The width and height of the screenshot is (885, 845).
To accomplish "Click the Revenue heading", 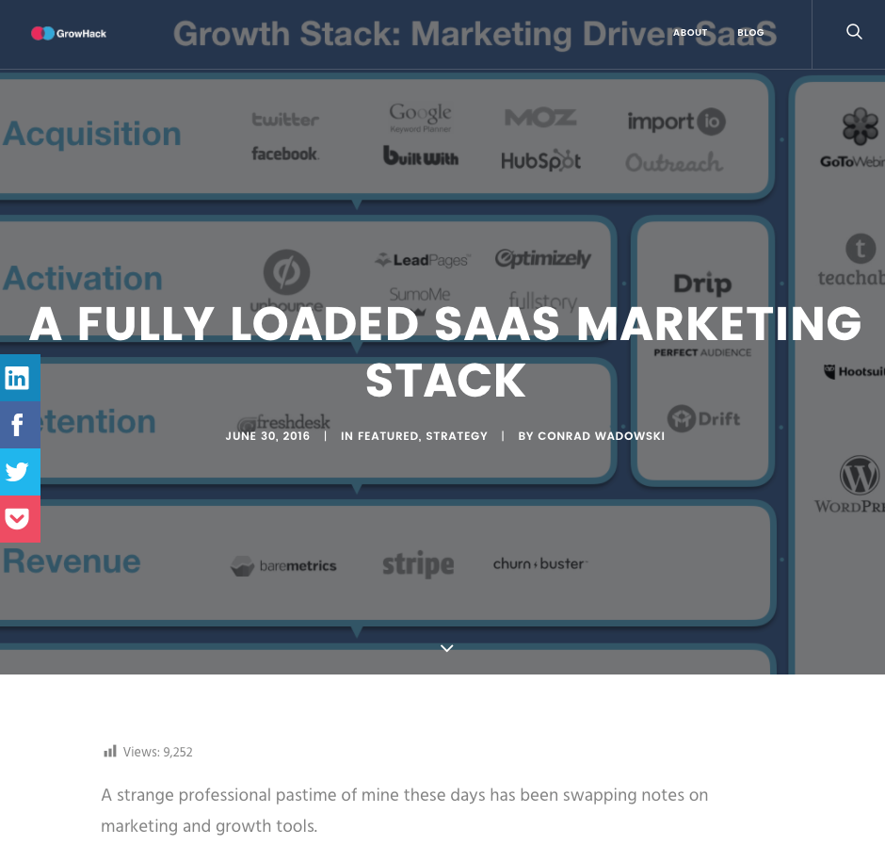I will pos(72,561).
